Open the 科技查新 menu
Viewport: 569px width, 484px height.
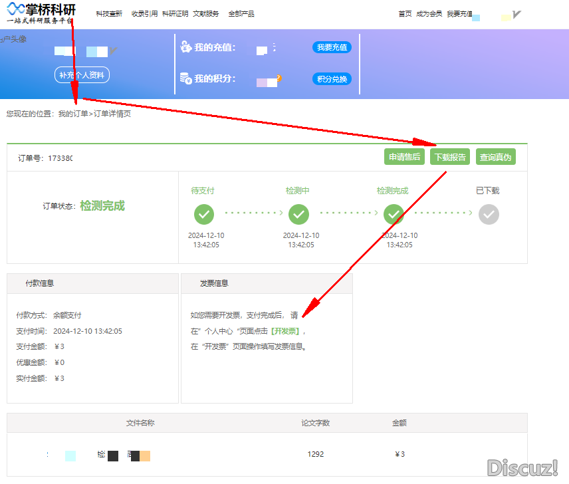(x=109, y=14)
